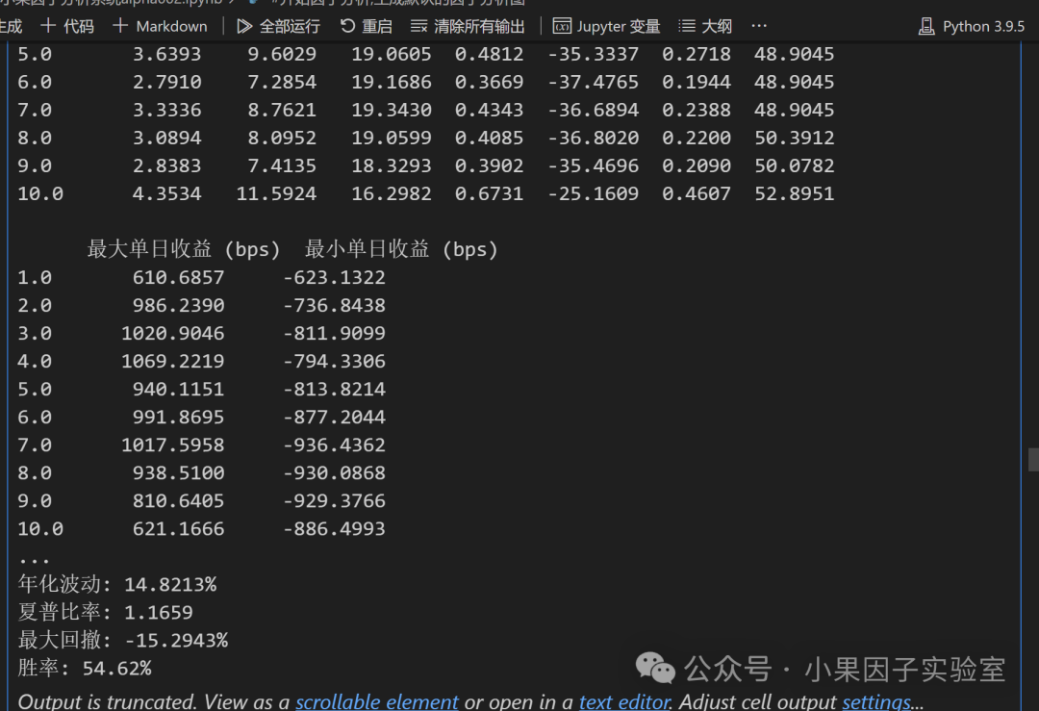
Task: Click the 最小单日收益 (bps) column header
Action: [x=401, y=250]
